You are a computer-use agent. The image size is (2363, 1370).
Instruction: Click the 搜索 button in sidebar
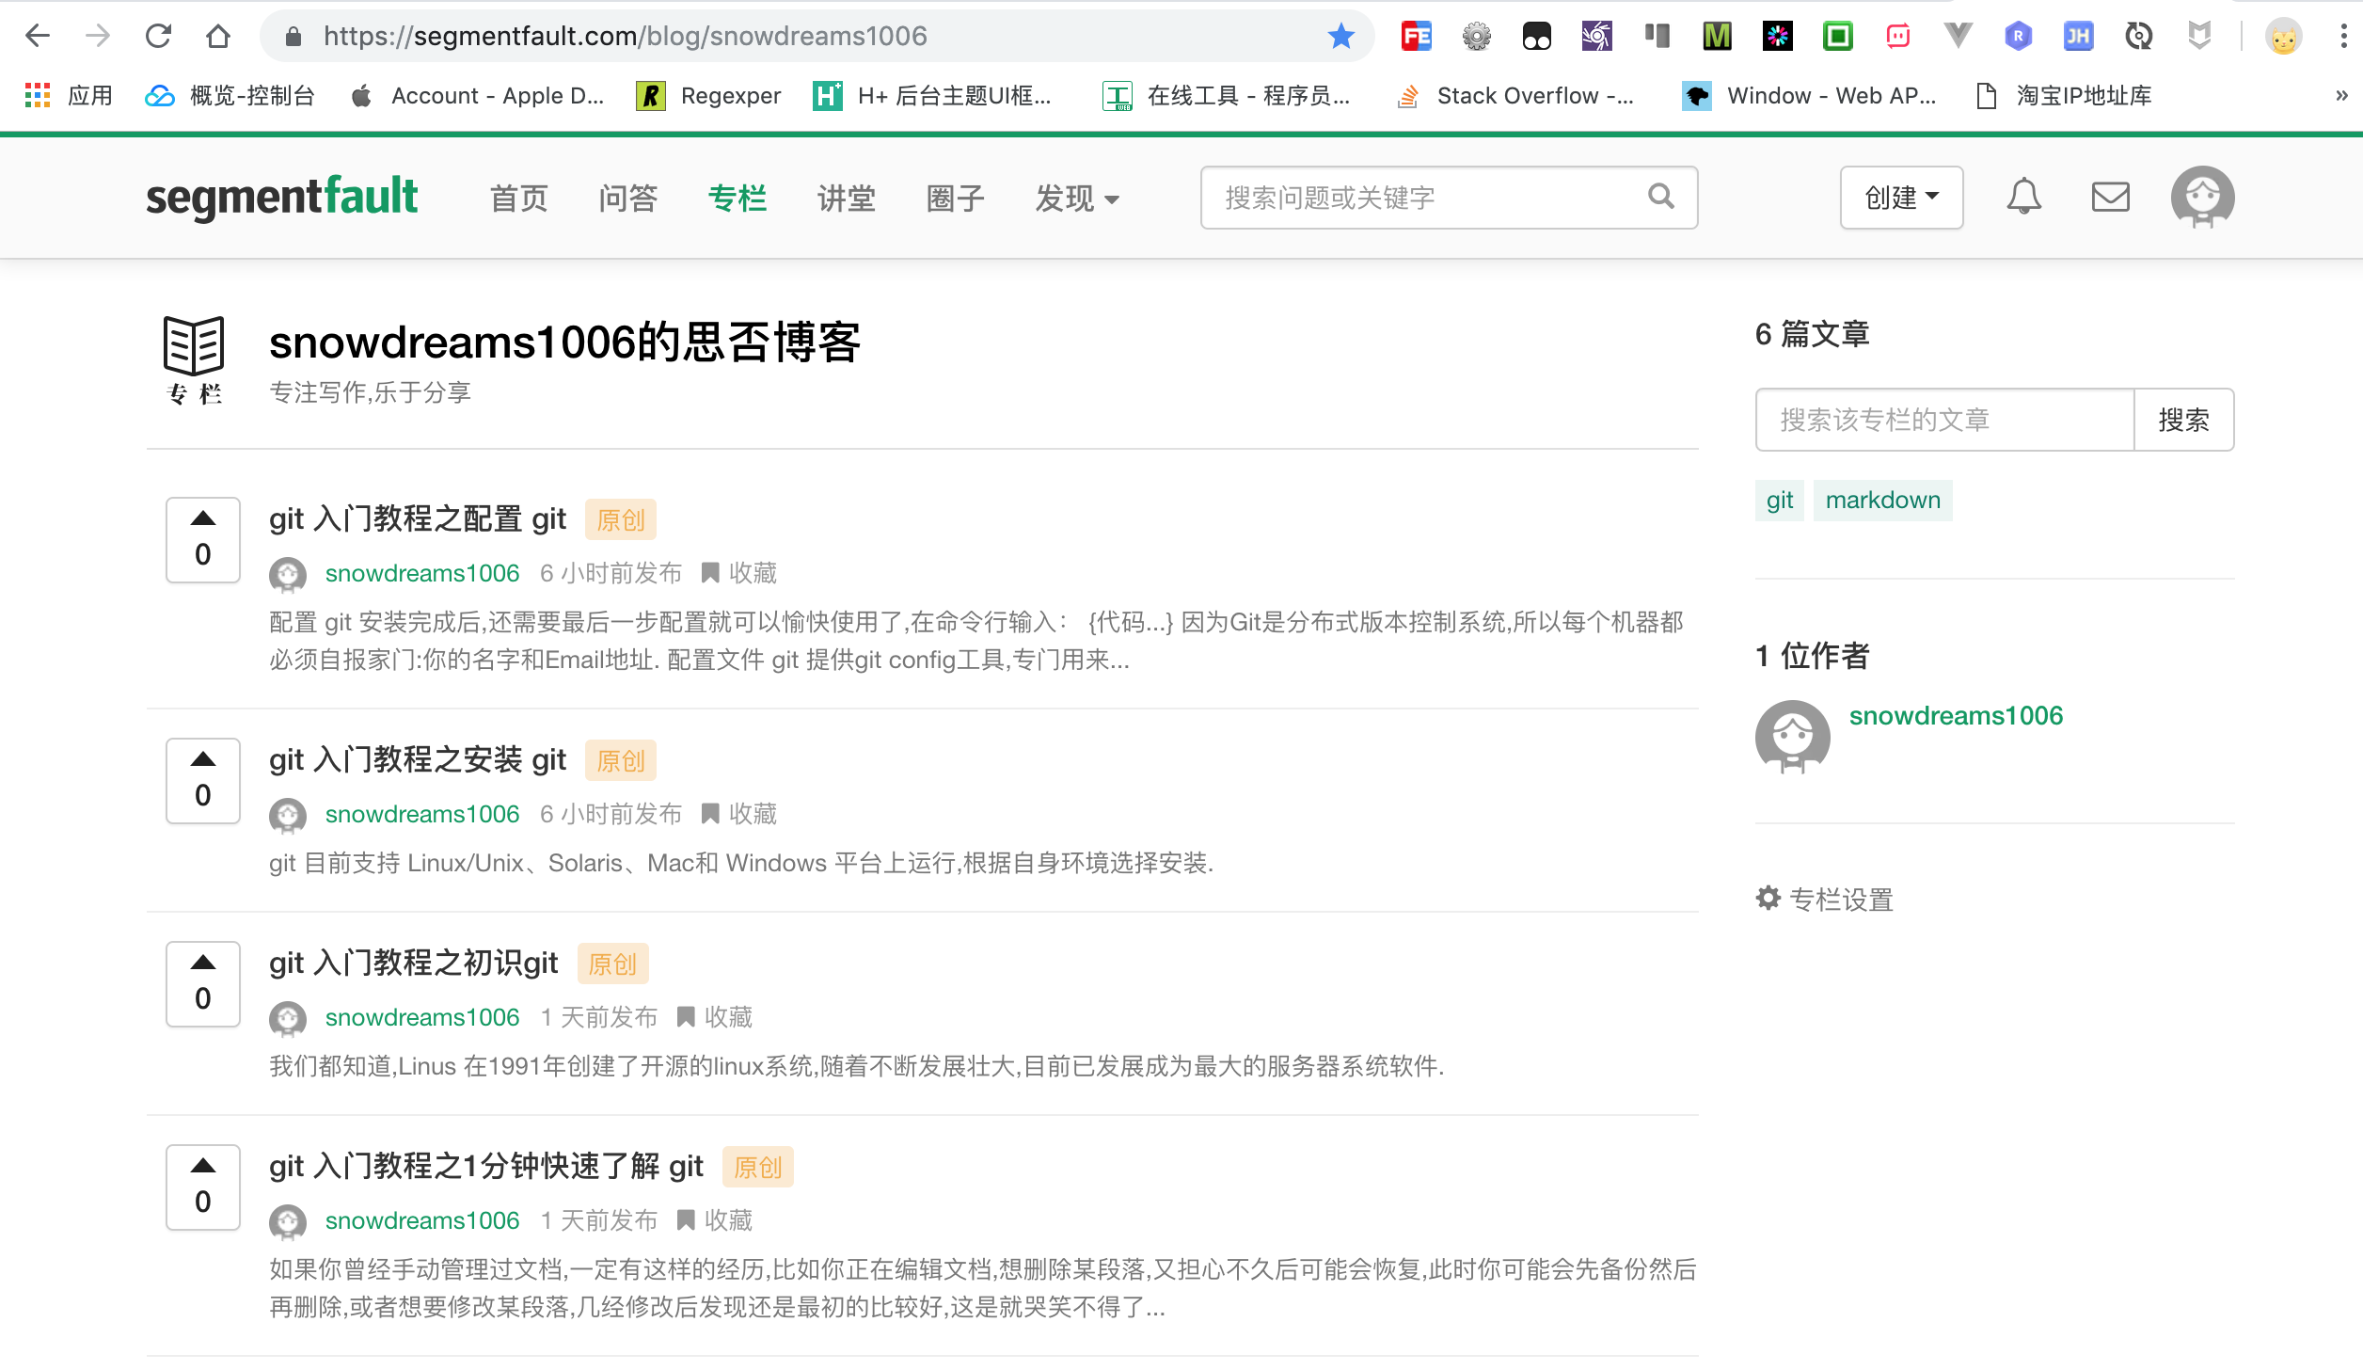pos(2183,420)
